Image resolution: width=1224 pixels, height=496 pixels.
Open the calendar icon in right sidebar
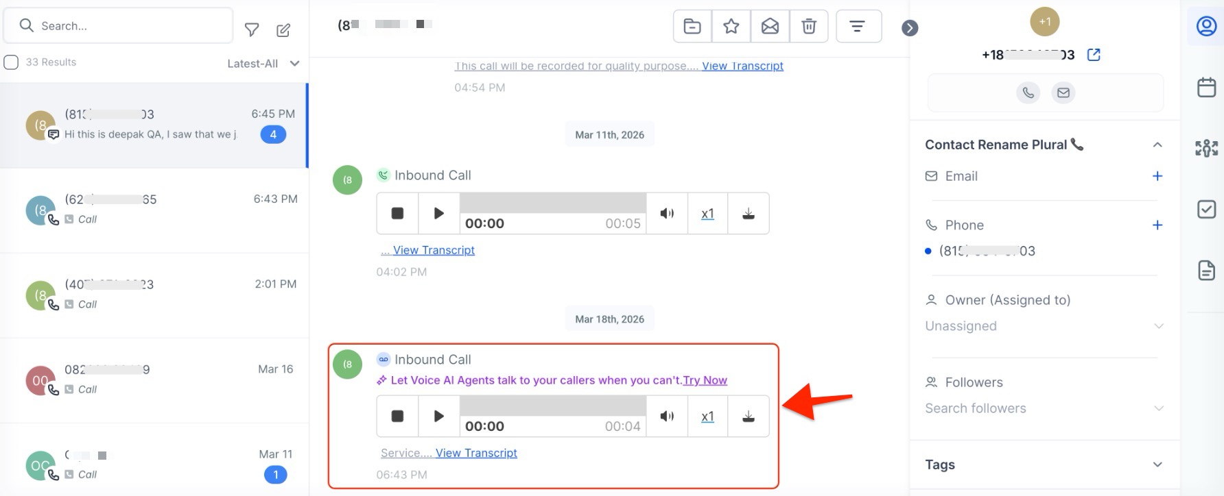coord(1206,87)
